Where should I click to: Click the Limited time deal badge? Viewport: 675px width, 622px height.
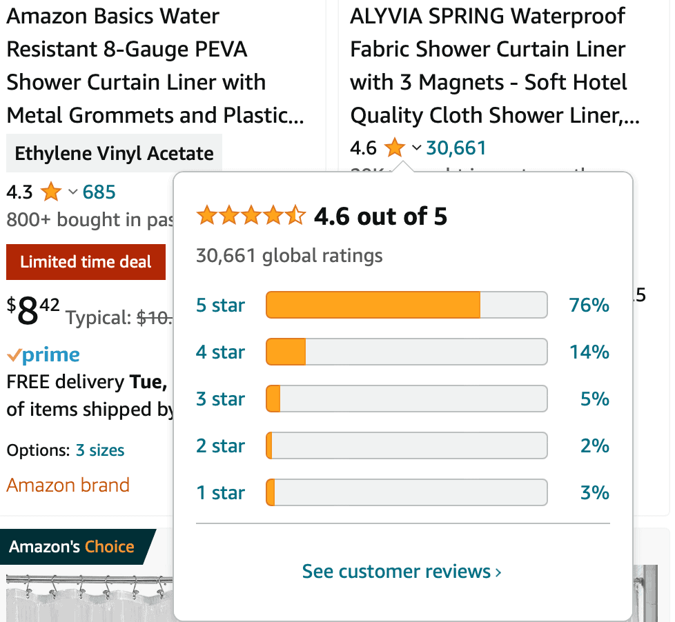(x=86, y=262)
